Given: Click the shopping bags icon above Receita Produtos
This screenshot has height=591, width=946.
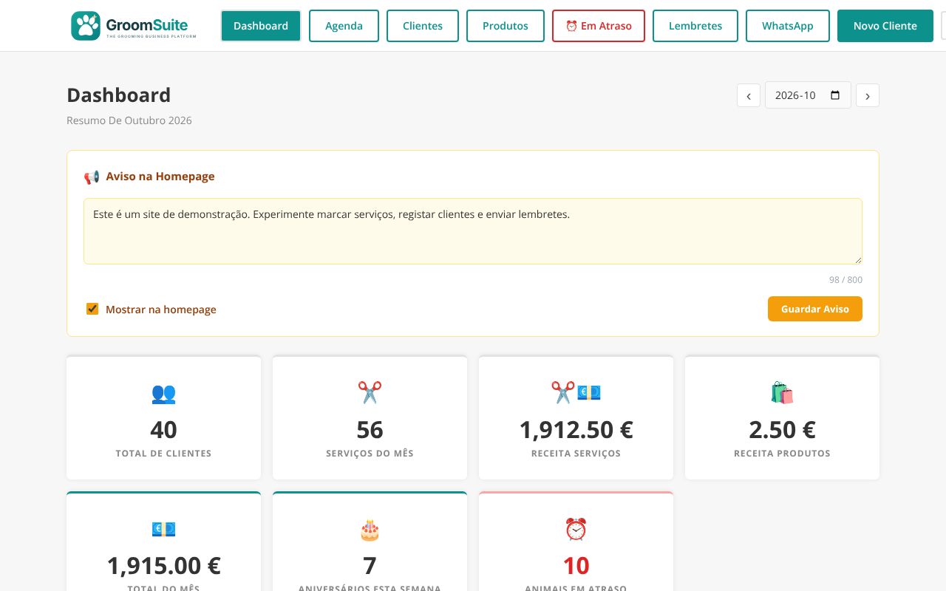Looking at the screenshot, I should tap(782, 392).
